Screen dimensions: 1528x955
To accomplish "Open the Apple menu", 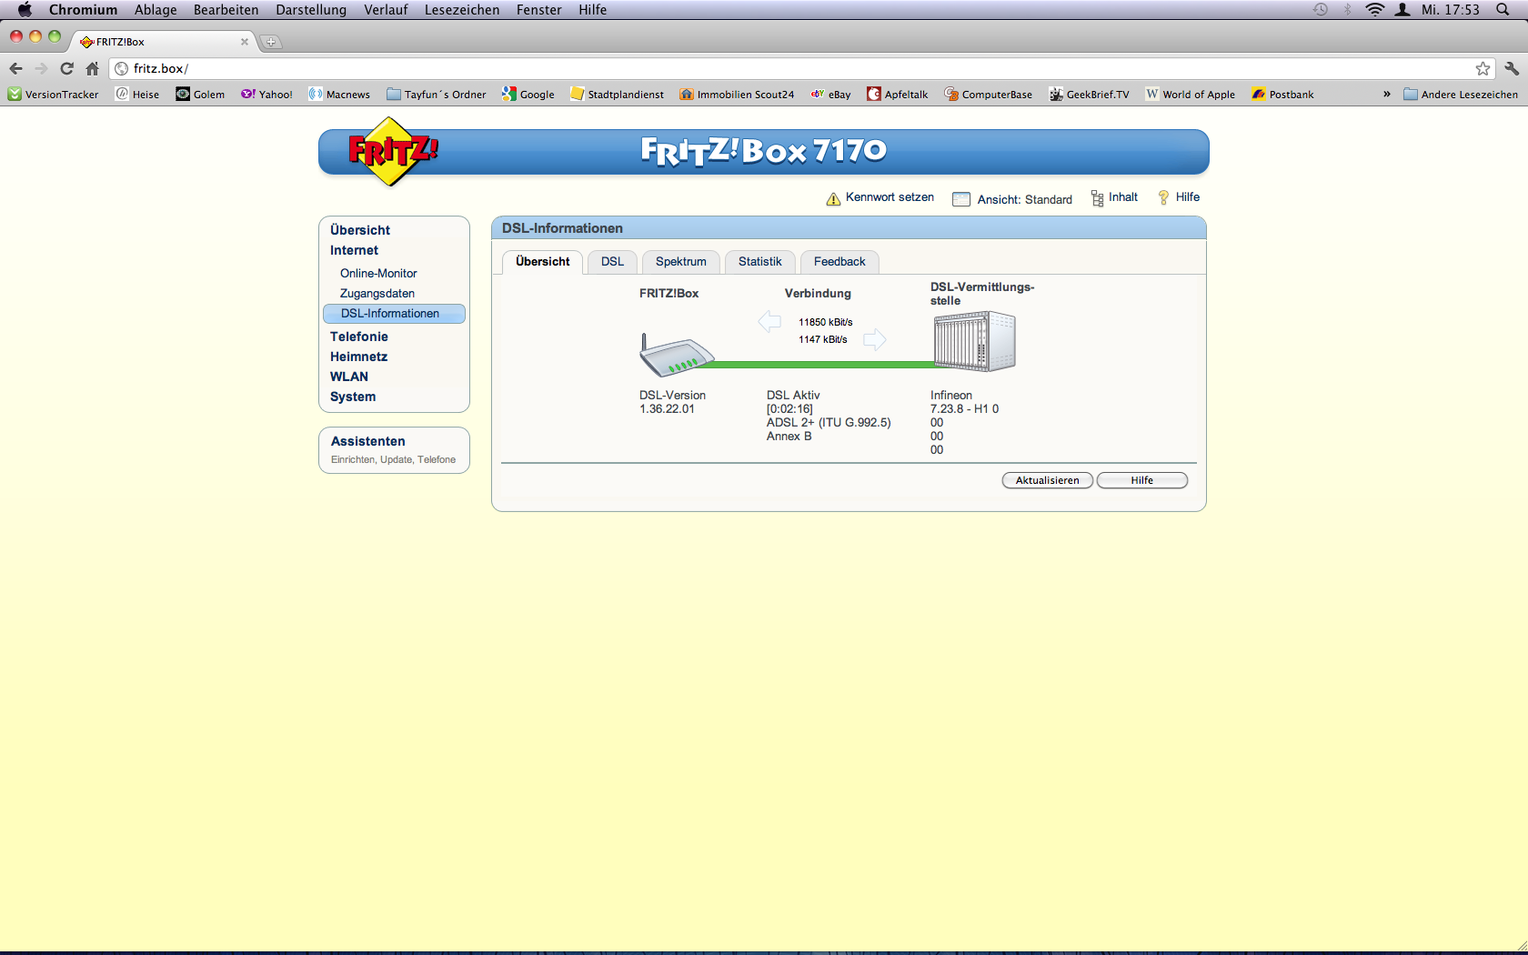I will (x=25, y=10).
